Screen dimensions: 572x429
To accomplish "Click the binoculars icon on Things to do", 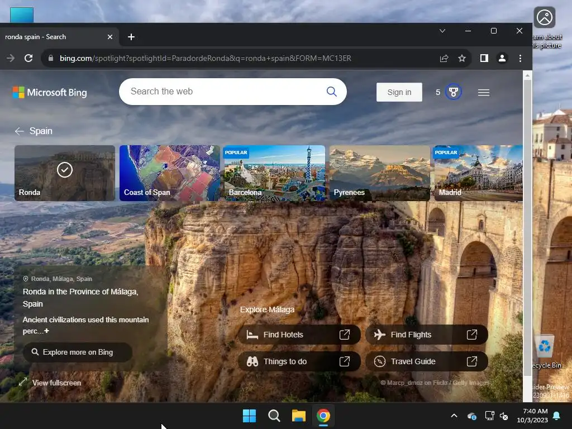I will (x=252, y=361).
